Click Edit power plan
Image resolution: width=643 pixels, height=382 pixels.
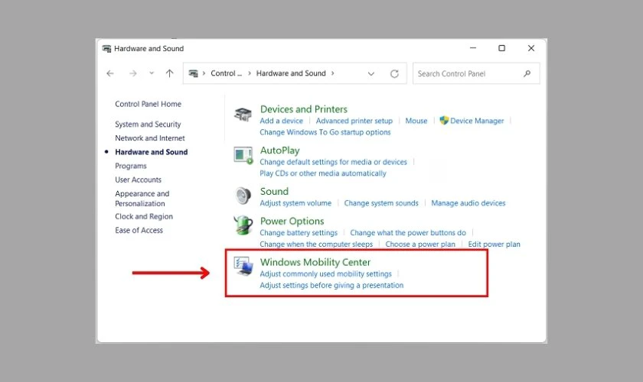click(494, 244)
